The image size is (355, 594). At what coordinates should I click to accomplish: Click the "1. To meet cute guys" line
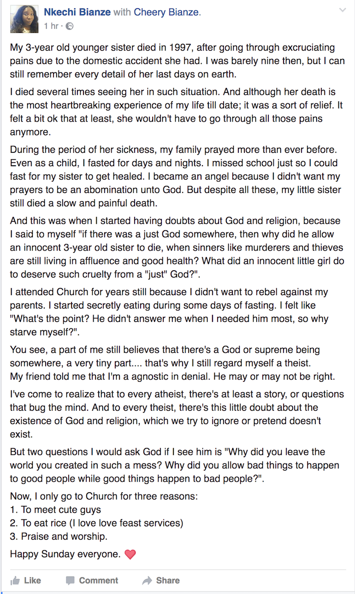55,510
